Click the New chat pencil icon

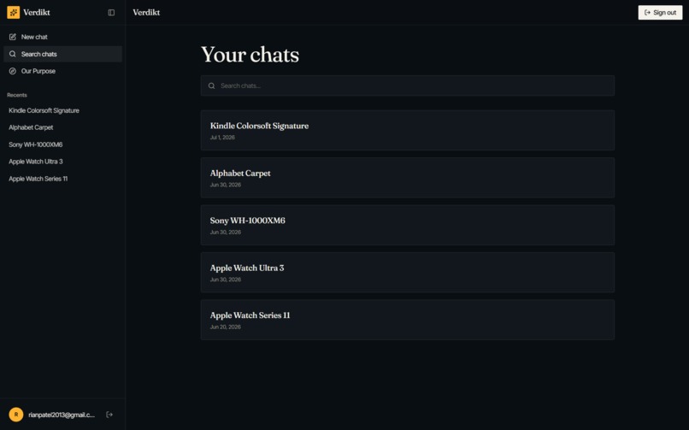pyautogui.click(x=13, y=37)
